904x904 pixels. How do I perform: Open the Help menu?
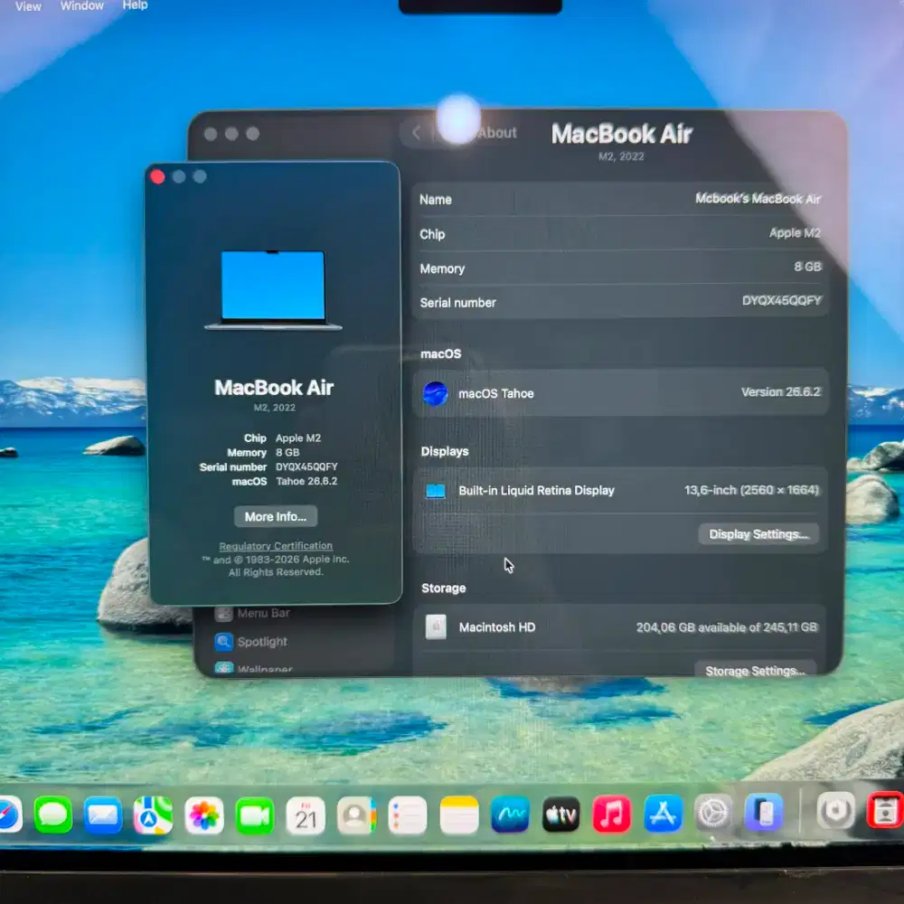pyautogui.click(x=135, y=5)
